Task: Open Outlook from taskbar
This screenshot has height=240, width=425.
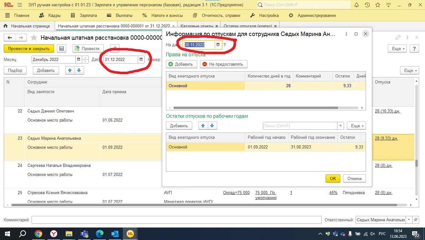Action: coord(115,234)
